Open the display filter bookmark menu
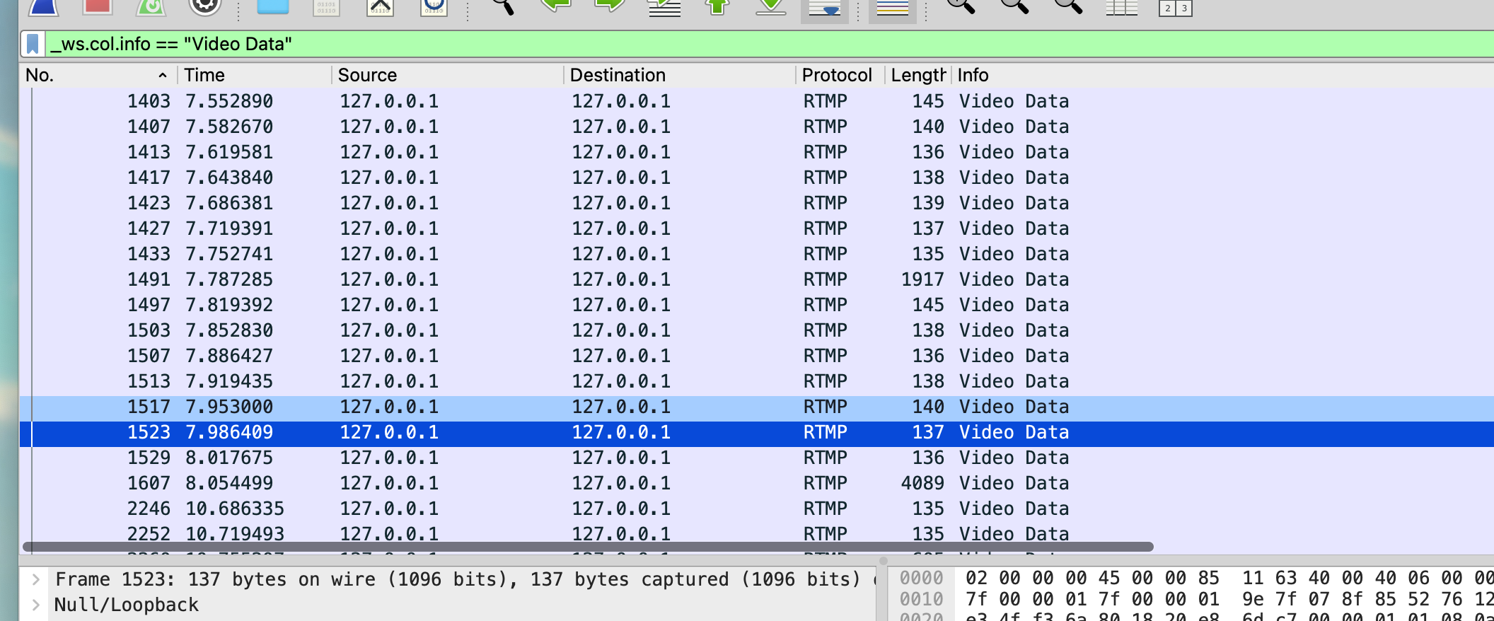The height and width of the screenshot is (621, 1494). (33, 44)
